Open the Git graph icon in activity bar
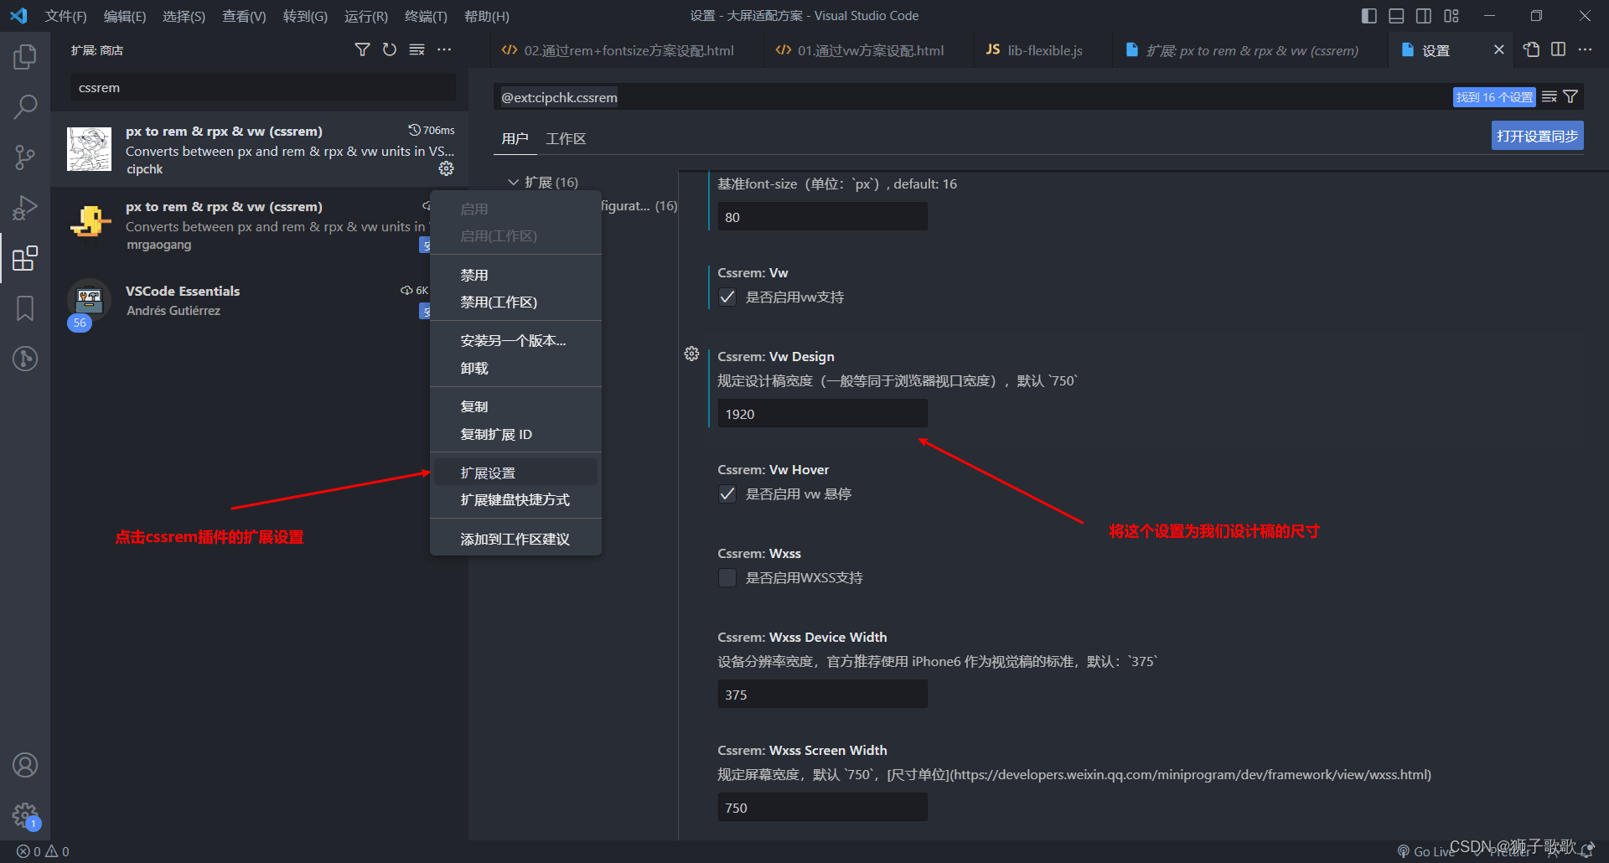The width and height of the screenshot is (1609, 863). click(x=25, y=359)
